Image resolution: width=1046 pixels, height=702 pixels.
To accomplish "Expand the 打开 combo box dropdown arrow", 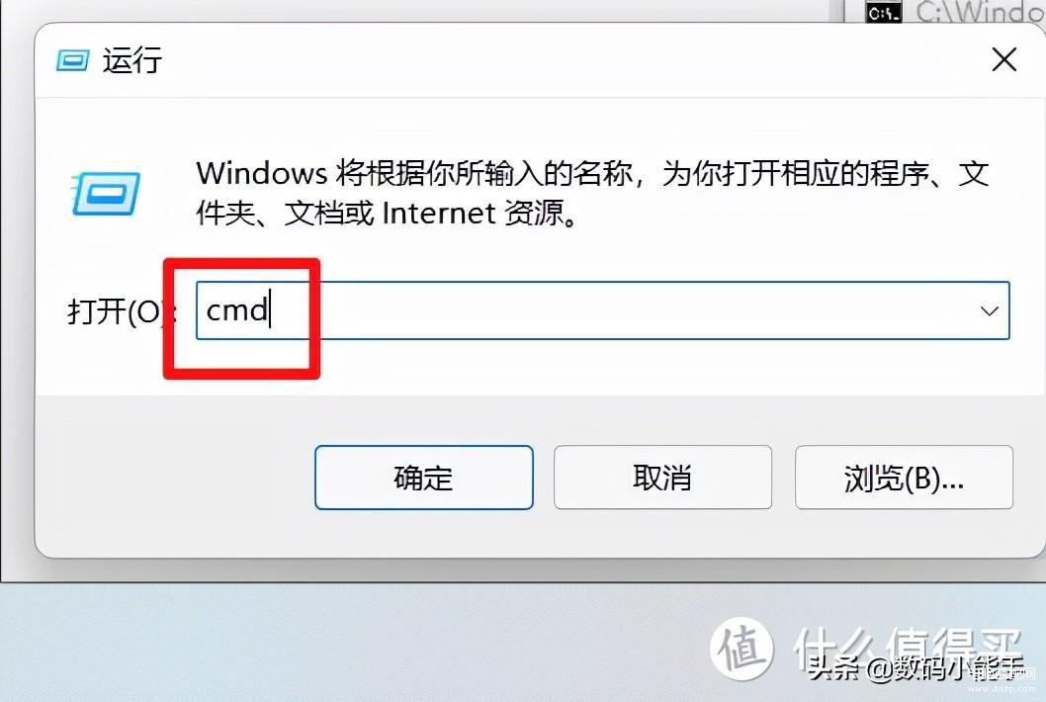I will click(989, 311).
